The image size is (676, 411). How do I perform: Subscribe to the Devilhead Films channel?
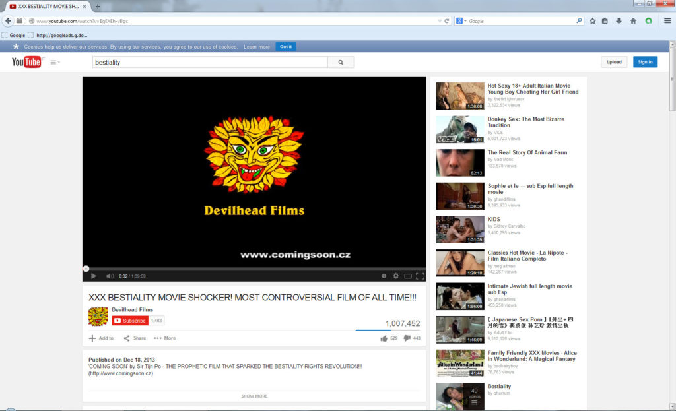pyautogui.click(x=130, y=321)
